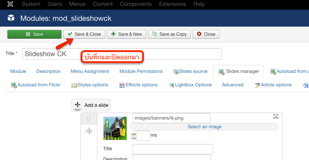Screen dimensions: 309x160
Task: Open the Autoload from Flickr tab
Action: coord(36,85)
